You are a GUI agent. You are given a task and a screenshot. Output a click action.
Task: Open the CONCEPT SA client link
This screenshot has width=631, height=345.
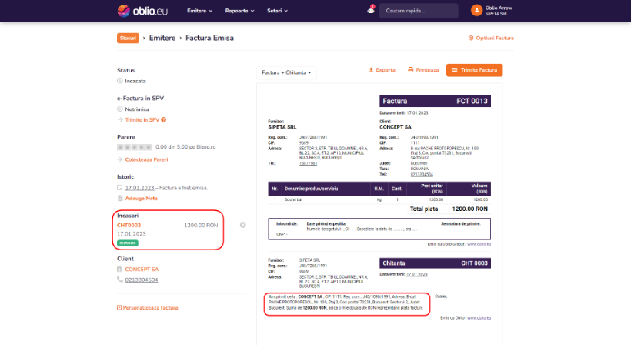coord(142,269)
